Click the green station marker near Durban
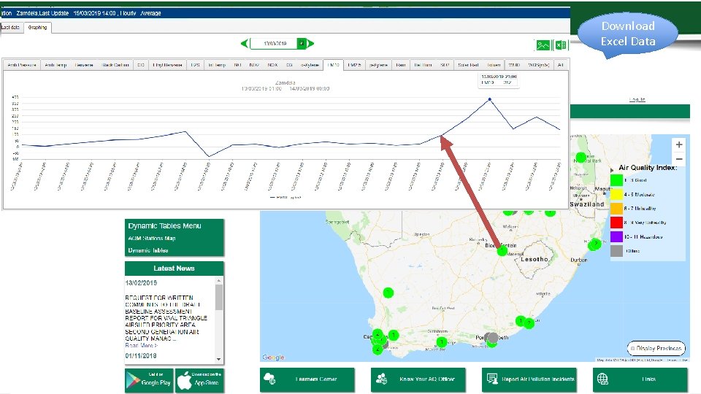 pyautogui.click(x=595, y=244)
